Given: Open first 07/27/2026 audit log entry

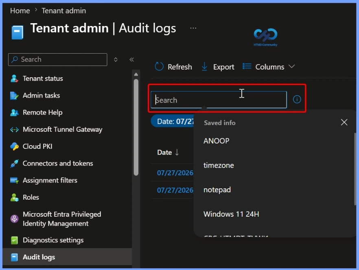Looking at the screenshot, I should tap(175, 173).
